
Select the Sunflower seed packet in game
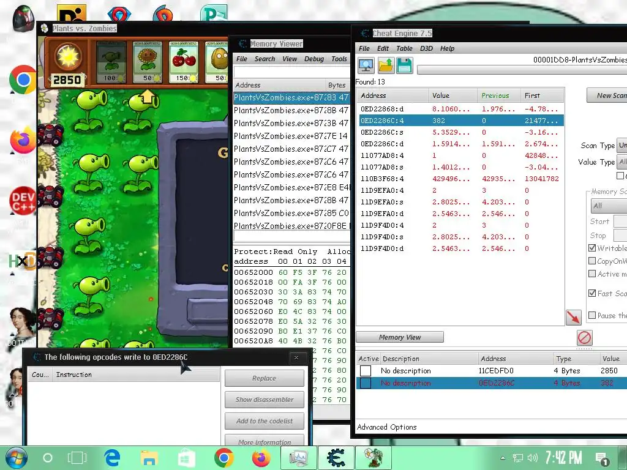148,62
